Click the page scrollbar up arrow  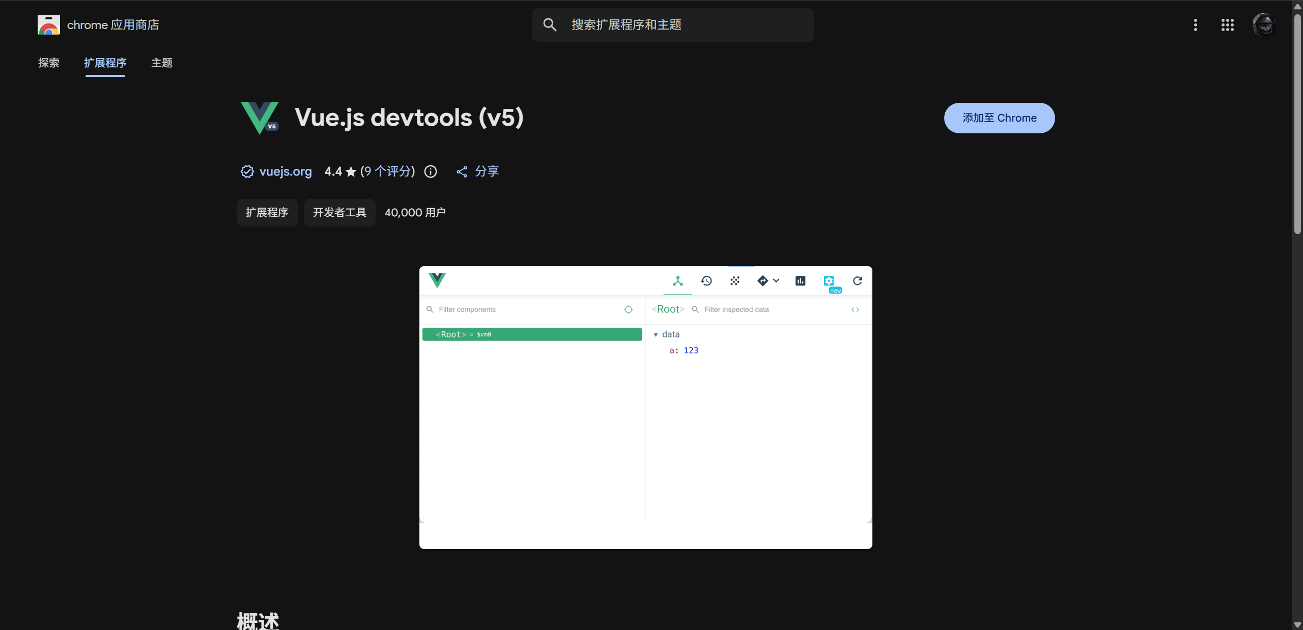point(1297,6)
